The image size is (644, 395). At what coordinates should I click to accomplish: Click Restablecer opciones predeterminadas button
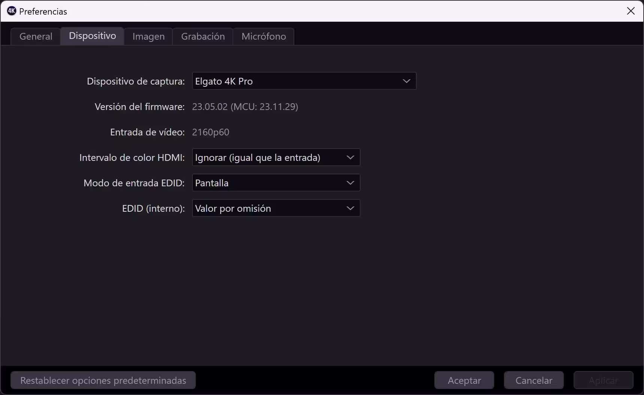[x=103, y=380]
